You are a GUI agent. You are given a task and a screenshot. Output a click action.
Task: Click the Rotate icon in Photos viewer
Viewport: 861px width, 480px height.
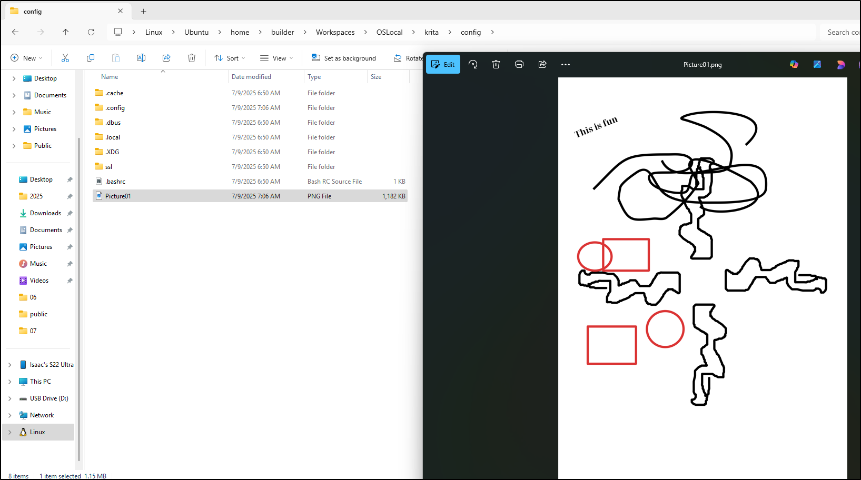(473, 64)
